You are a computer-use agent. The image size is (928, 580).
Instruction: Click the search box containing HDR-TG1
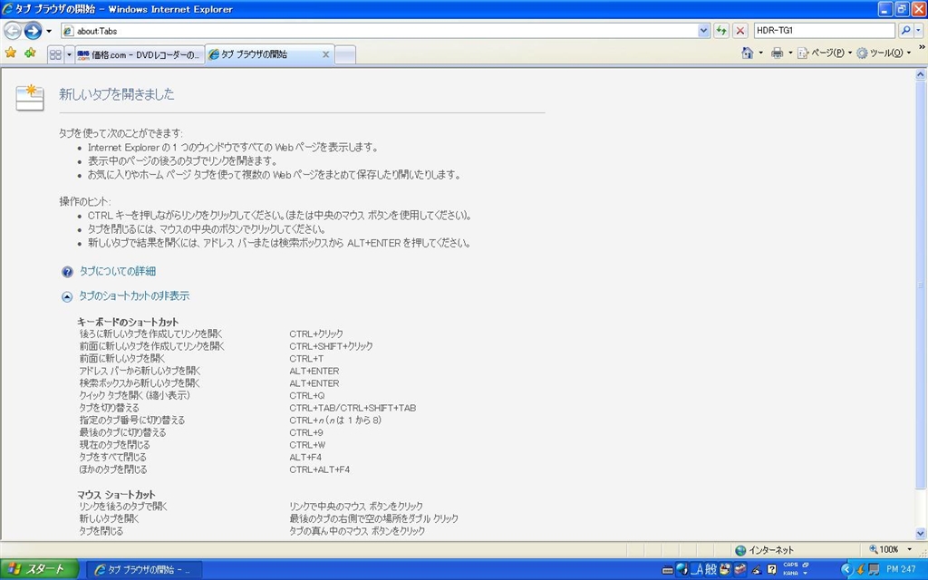[824, 30]
